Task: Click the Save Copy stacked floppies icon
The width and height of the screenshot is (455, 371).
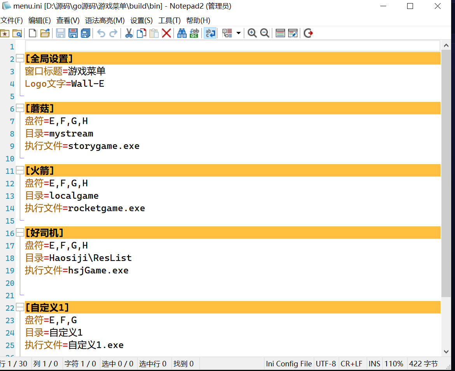Action: (86, 33)
